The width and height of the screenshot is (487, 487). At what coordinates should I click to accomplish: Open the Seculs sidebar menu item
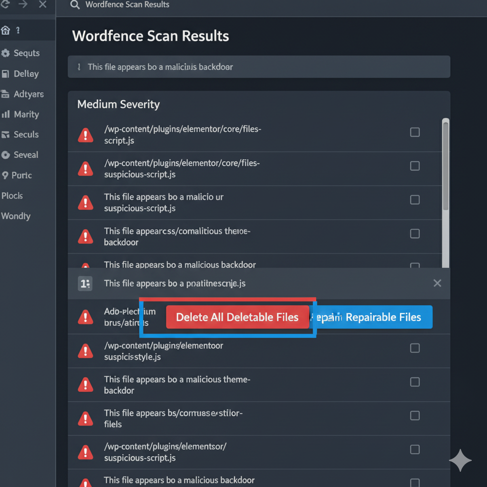(x=26, y=135)
